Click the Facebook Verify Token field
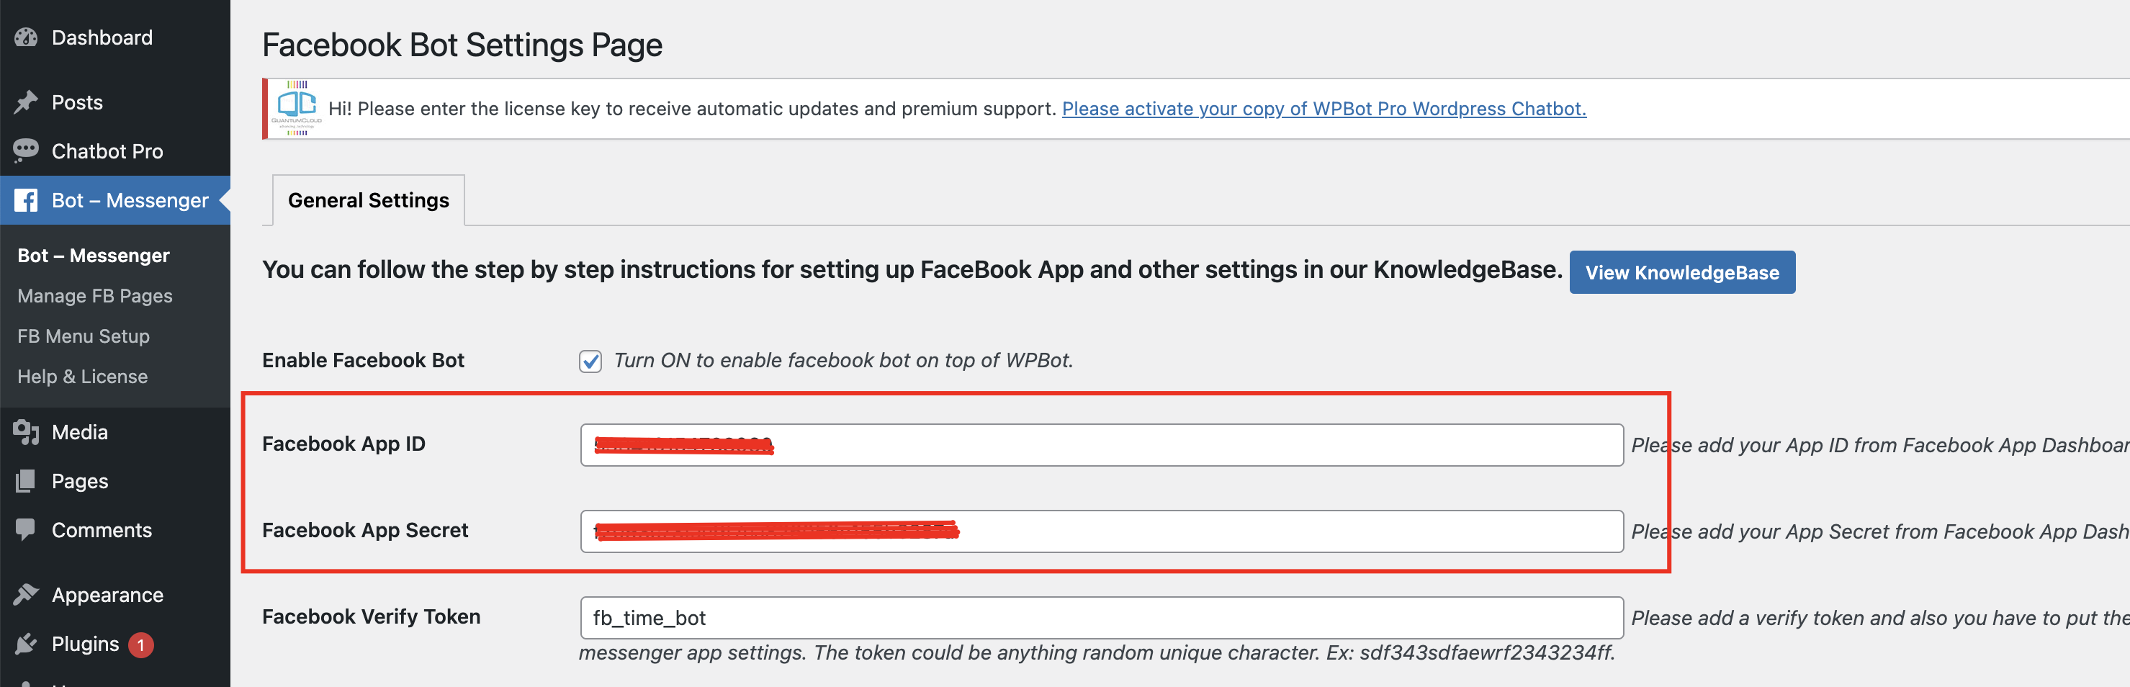 click(1102, 618)
